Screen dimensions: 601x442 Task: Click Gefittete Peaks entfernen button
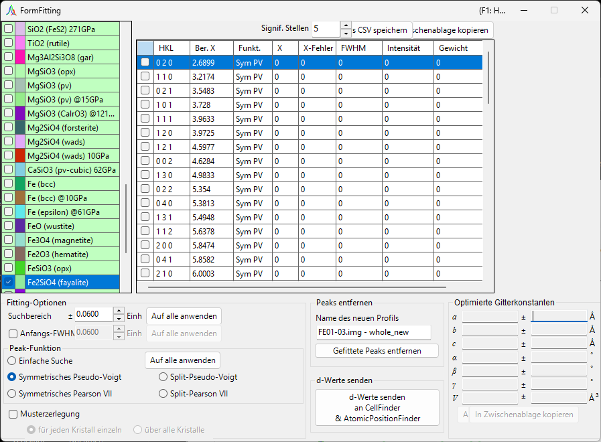tap(377, 351)
